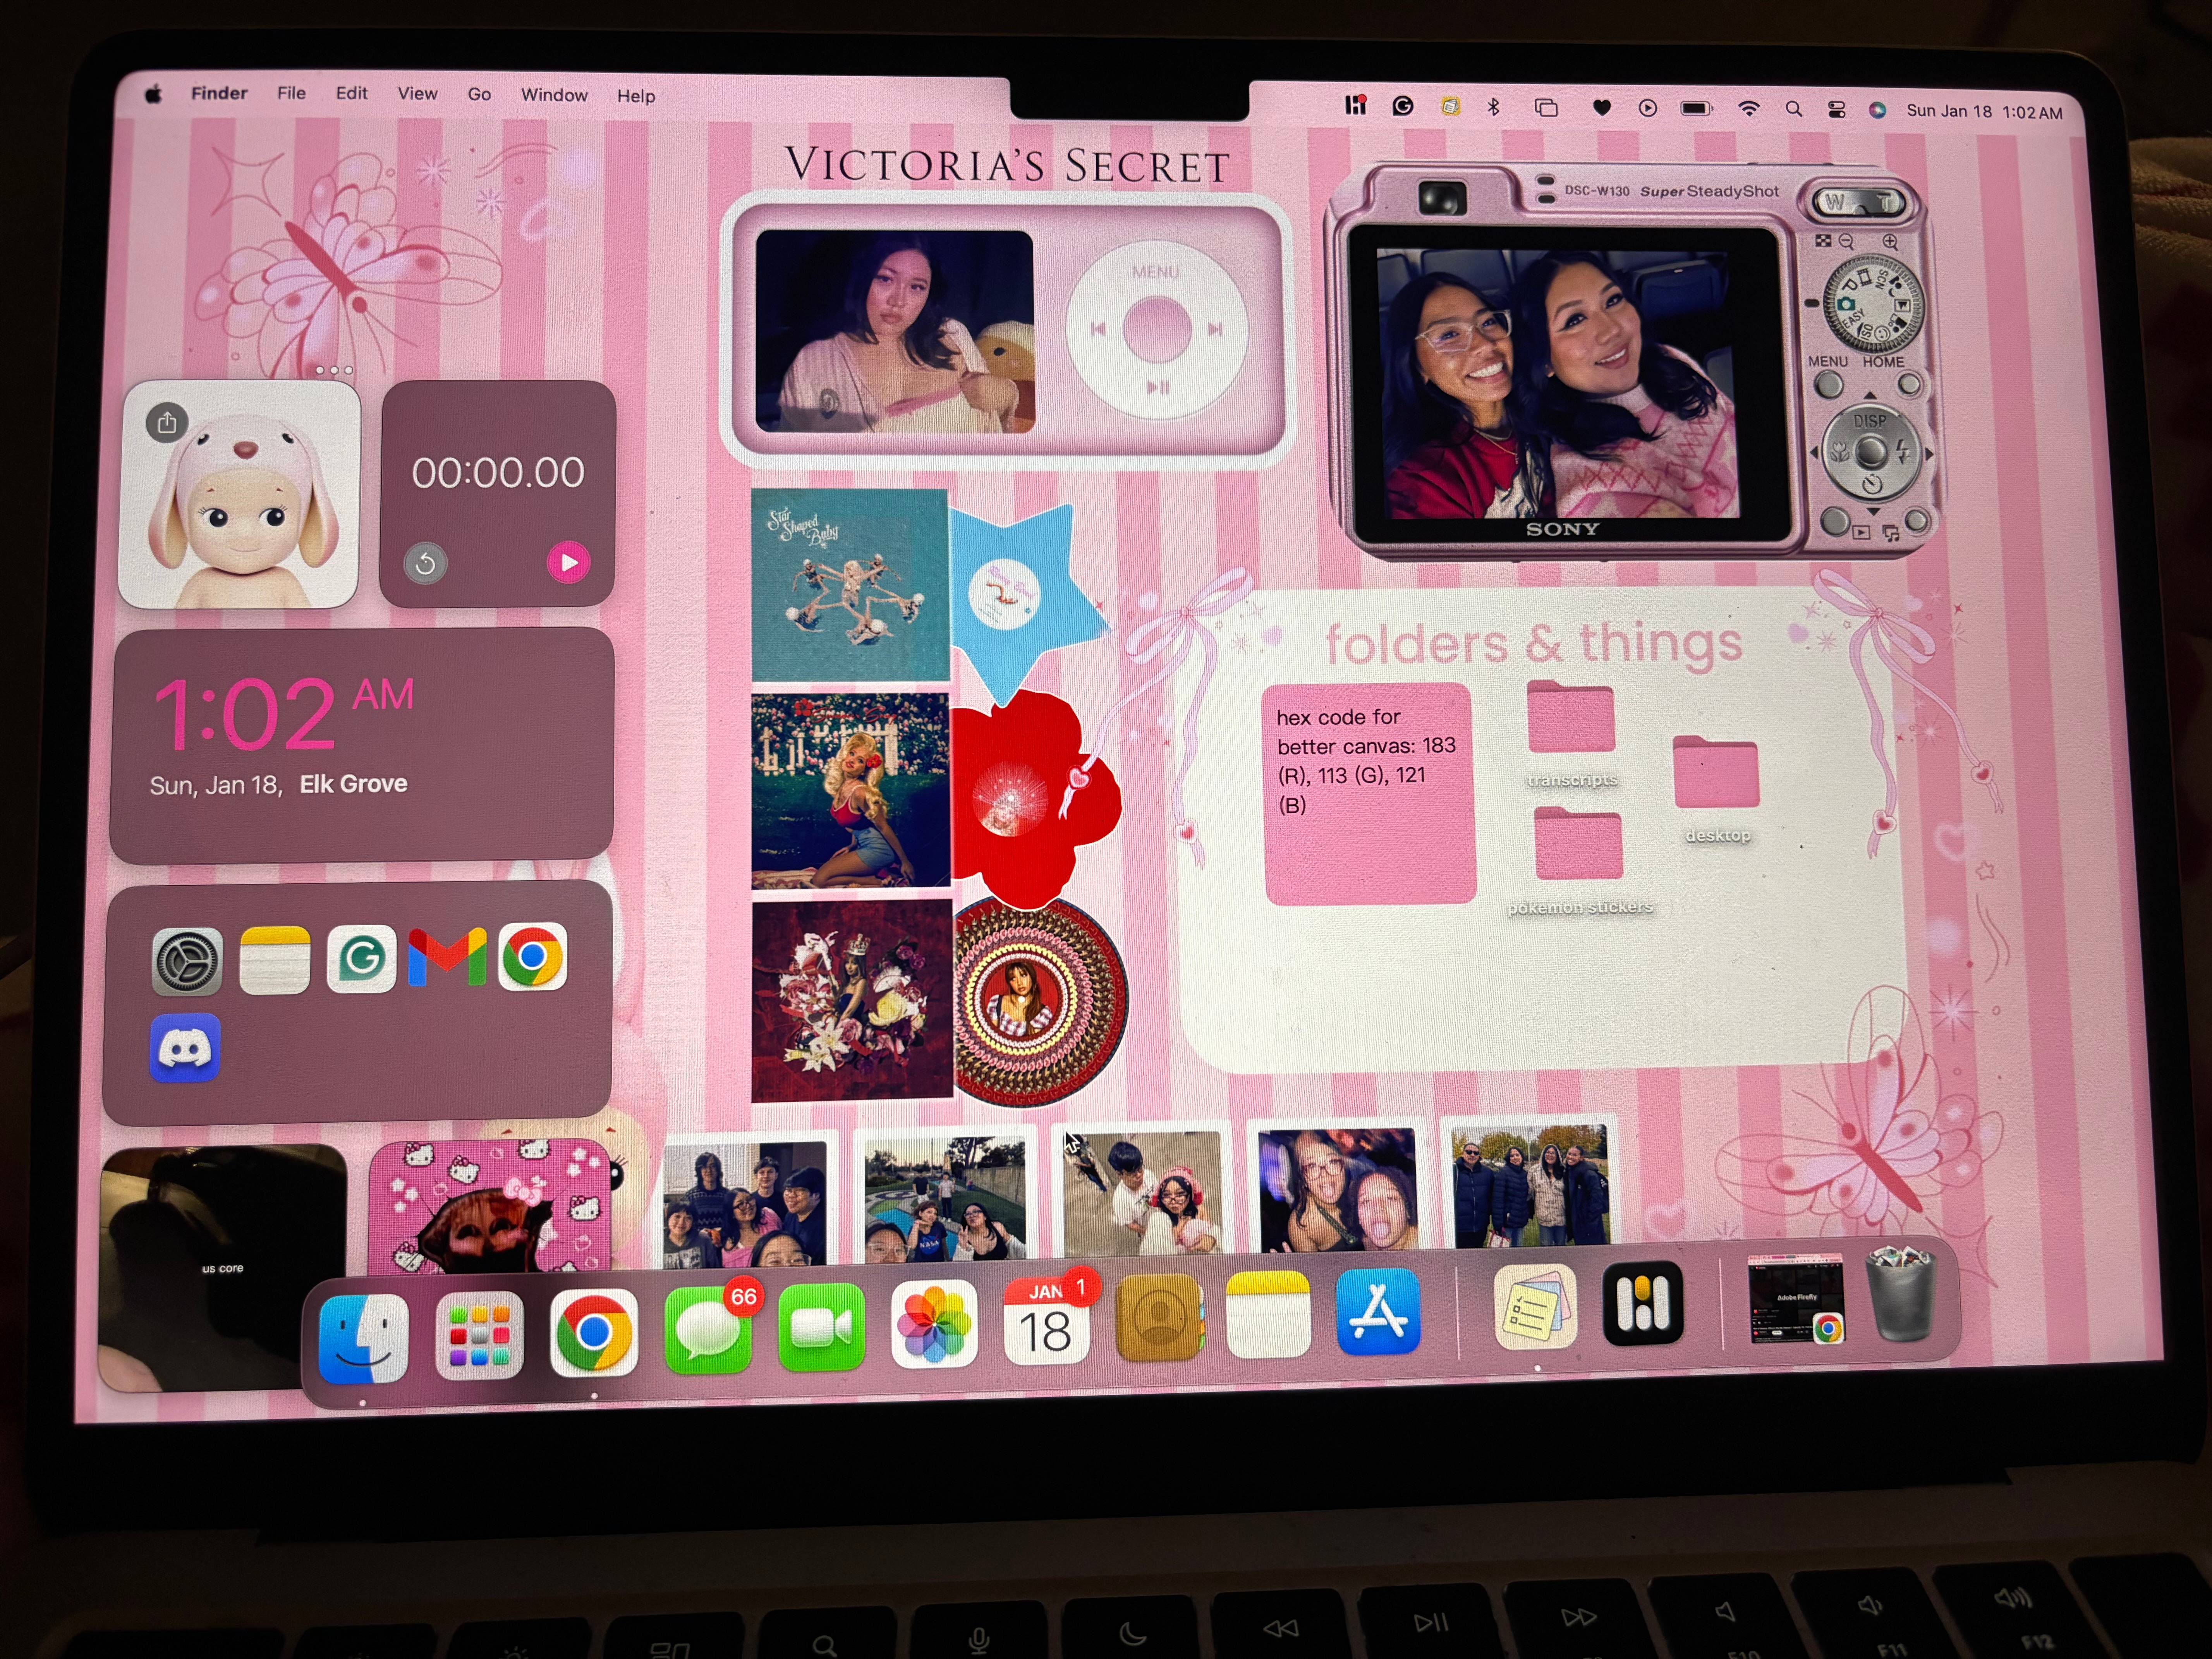Open Launchpad in the dock
The height and width of the screenshot is (1659, 2212).
(x=479, y=1335)
